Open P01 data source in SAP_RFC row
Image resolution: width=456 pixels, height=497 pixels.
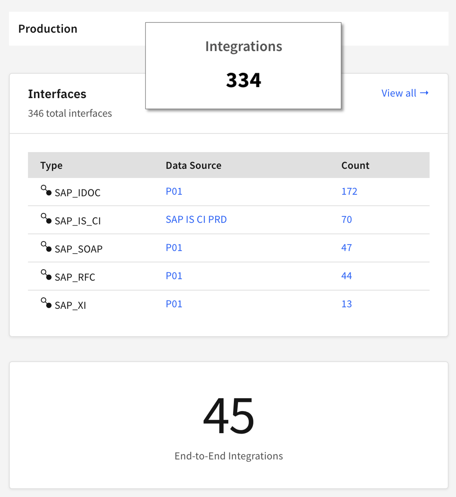174,276
